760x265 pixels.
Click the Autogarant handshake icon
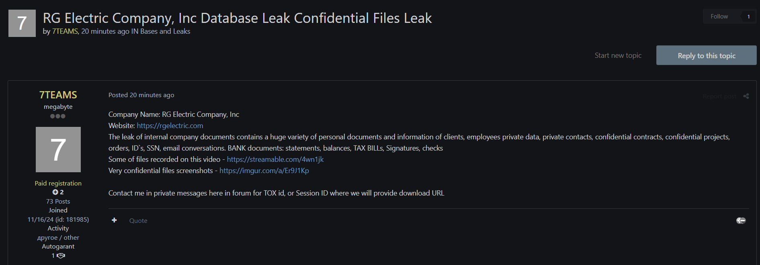[x=61, y=255]
